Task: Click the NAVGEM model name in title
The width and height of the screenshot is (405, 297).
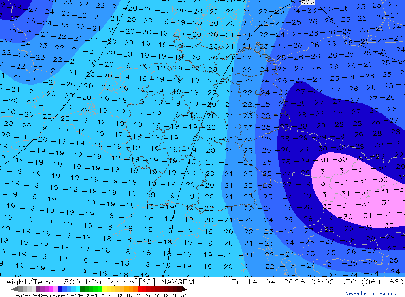Action: [177, 282]
